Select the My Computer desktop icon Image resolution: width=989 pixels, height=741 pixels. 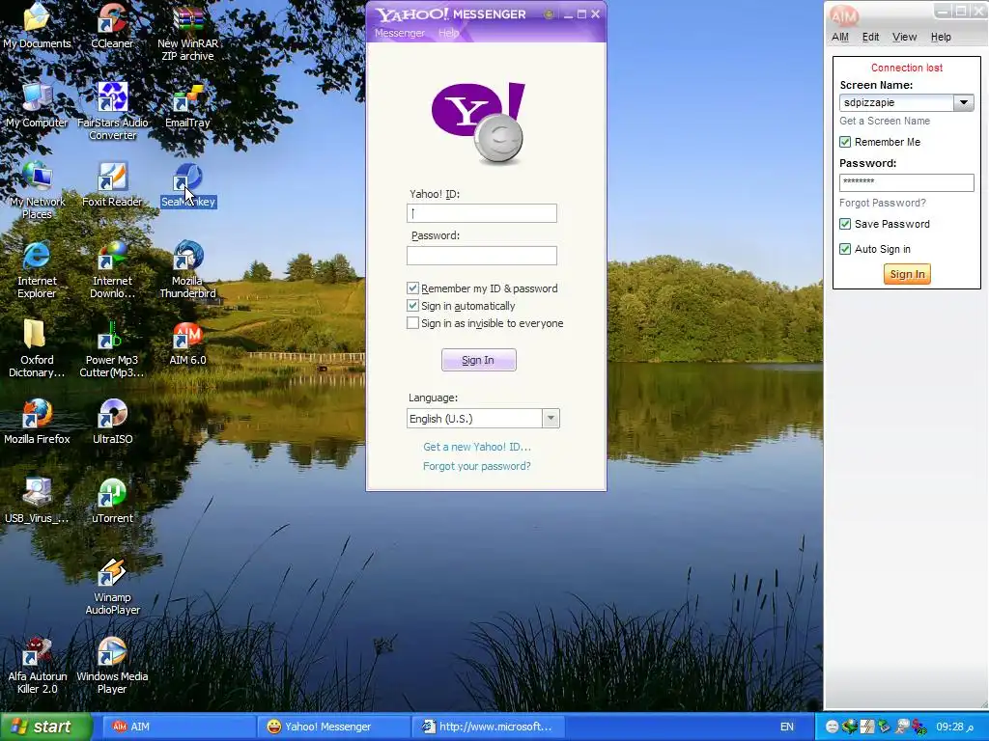click(x=37, y=104)
